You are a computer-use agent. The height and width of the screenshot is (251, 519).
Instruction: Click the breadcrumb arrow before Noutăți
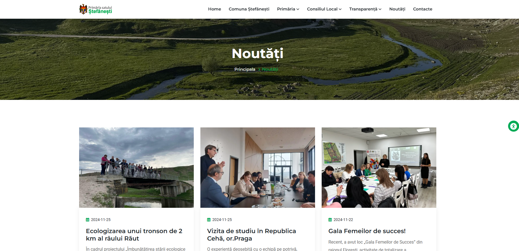coord(259,69)
